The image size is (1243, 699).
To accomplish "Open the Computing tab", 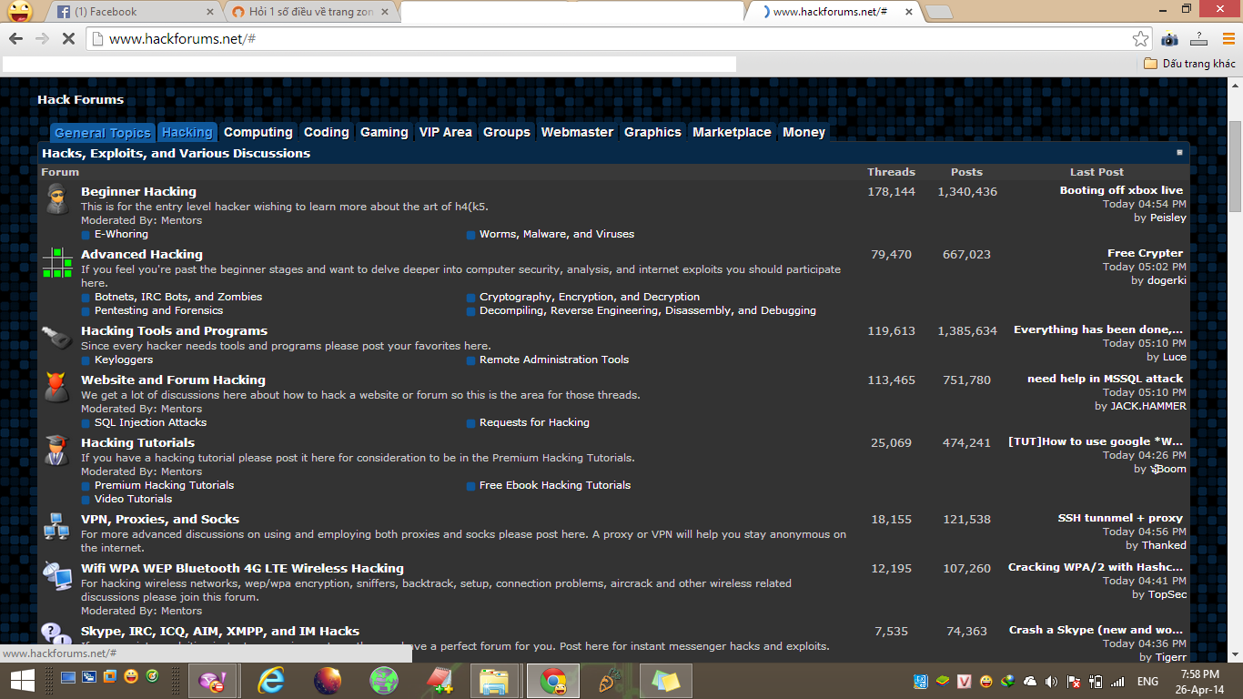I will pos(258,132).
